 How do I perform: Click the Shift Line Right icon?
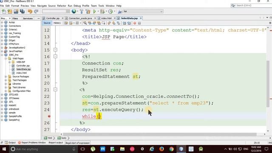(129, 23)
